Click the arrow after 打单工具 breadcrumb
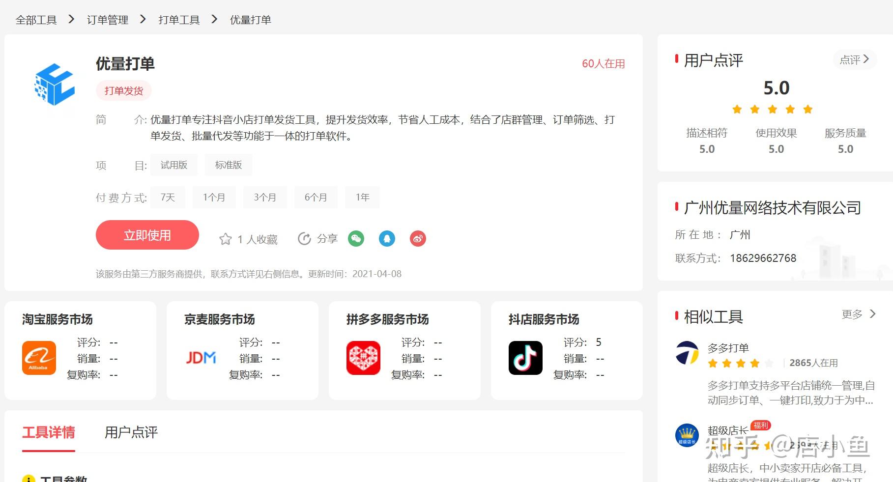893x482 pixels. [214, 19]
